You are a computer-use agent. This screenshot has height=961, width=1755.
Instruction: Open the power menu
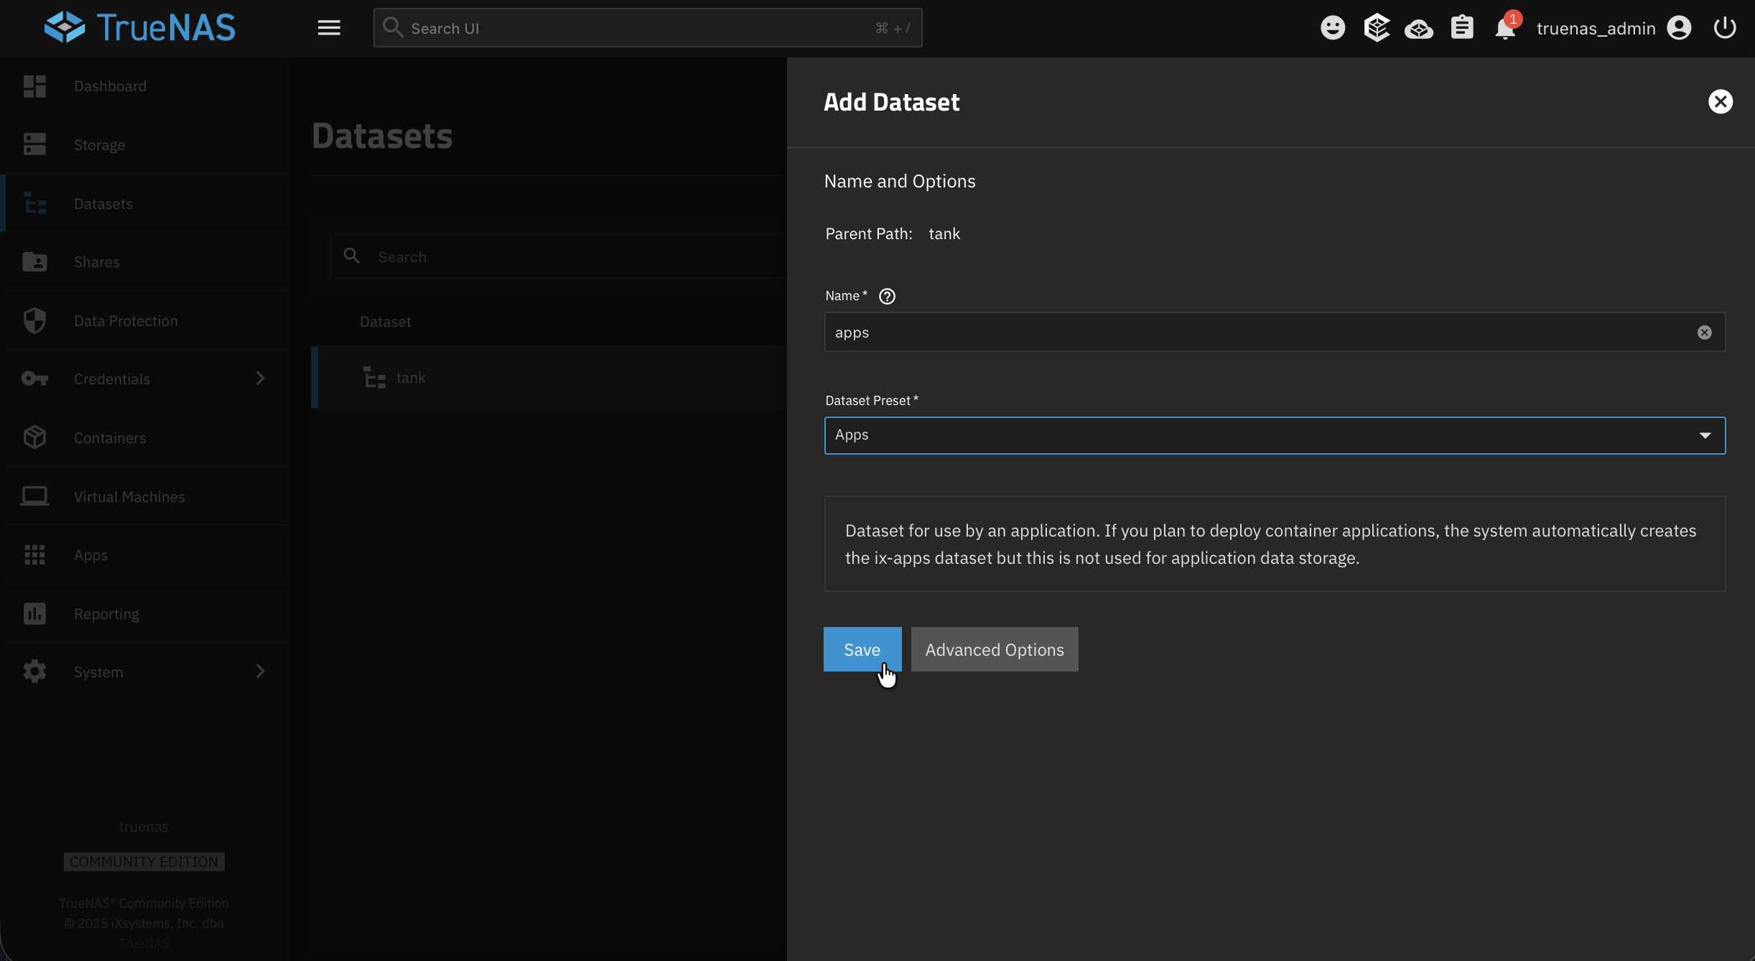tap(1723, 28)
